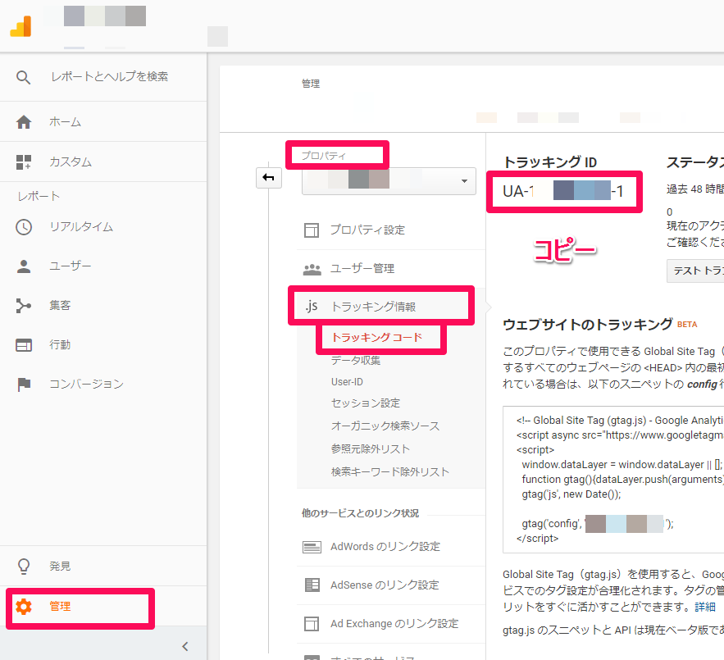Select セッション設定 sub-item

(x=365, y=403)
